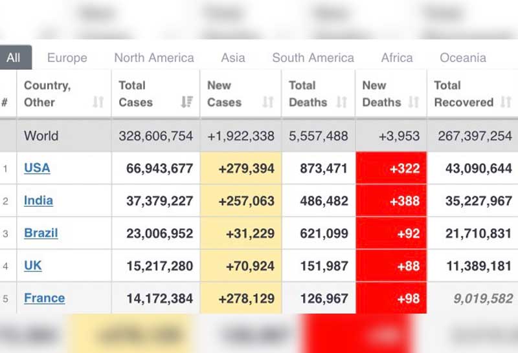Open the India country link
Image resolution: width=518 pixels, height=353 pixels.
38,200
